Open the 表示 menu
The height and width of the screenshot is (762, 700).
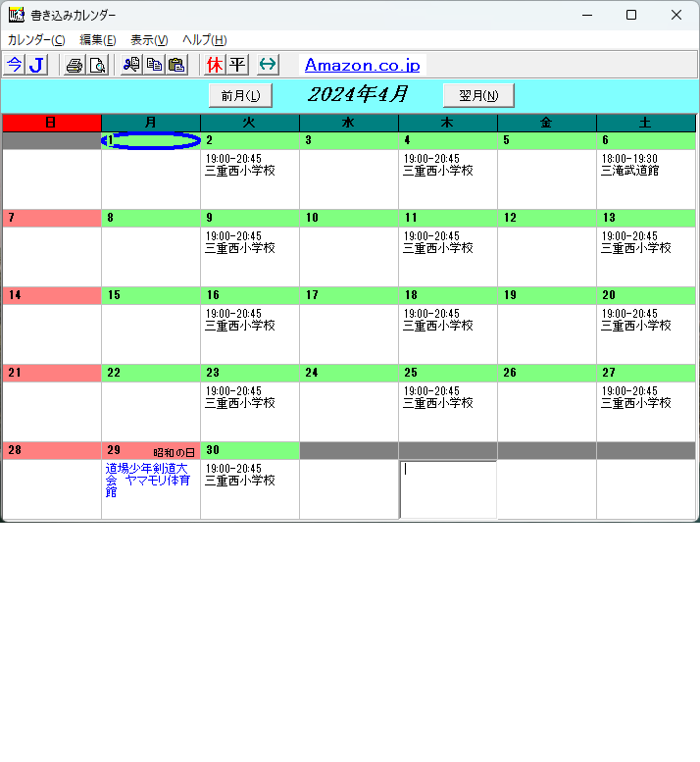(x=149, y=40)
